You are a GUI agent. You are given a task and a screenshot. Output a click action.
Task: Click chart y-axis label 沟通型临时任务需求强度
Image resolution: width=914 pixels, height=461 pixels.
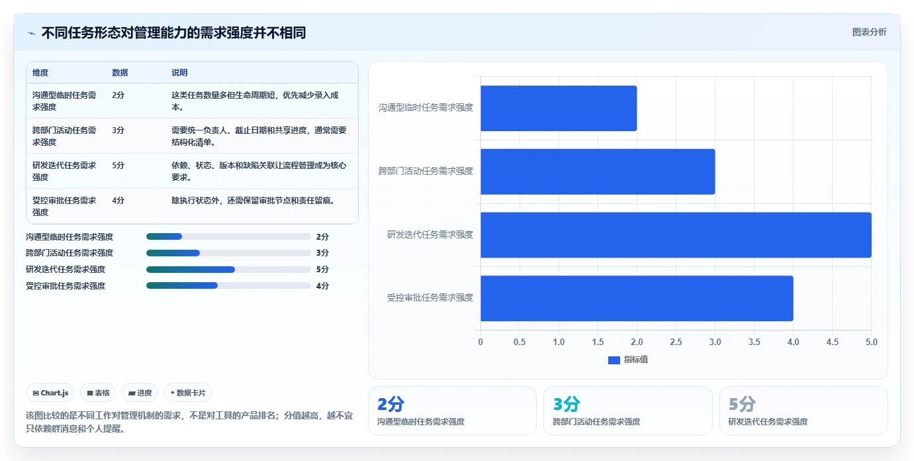[x=426, y=107]
